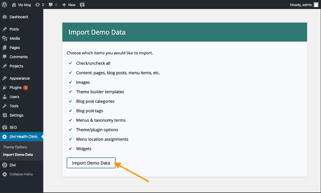This screenshot has width=321, height=193.
Task: Open Theme Options submenu link
Action: pos(15,147)
